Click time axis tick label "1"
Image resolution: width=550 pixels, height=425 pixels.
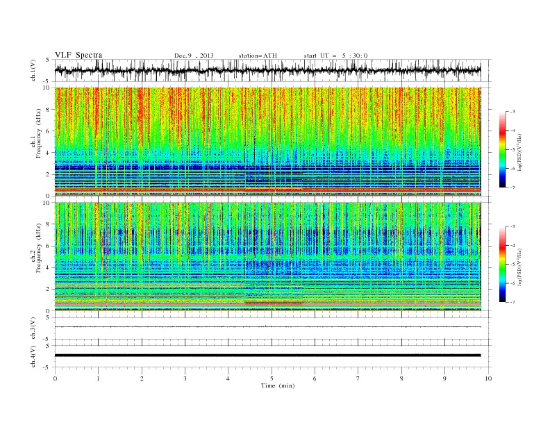(x=98, y=378)
